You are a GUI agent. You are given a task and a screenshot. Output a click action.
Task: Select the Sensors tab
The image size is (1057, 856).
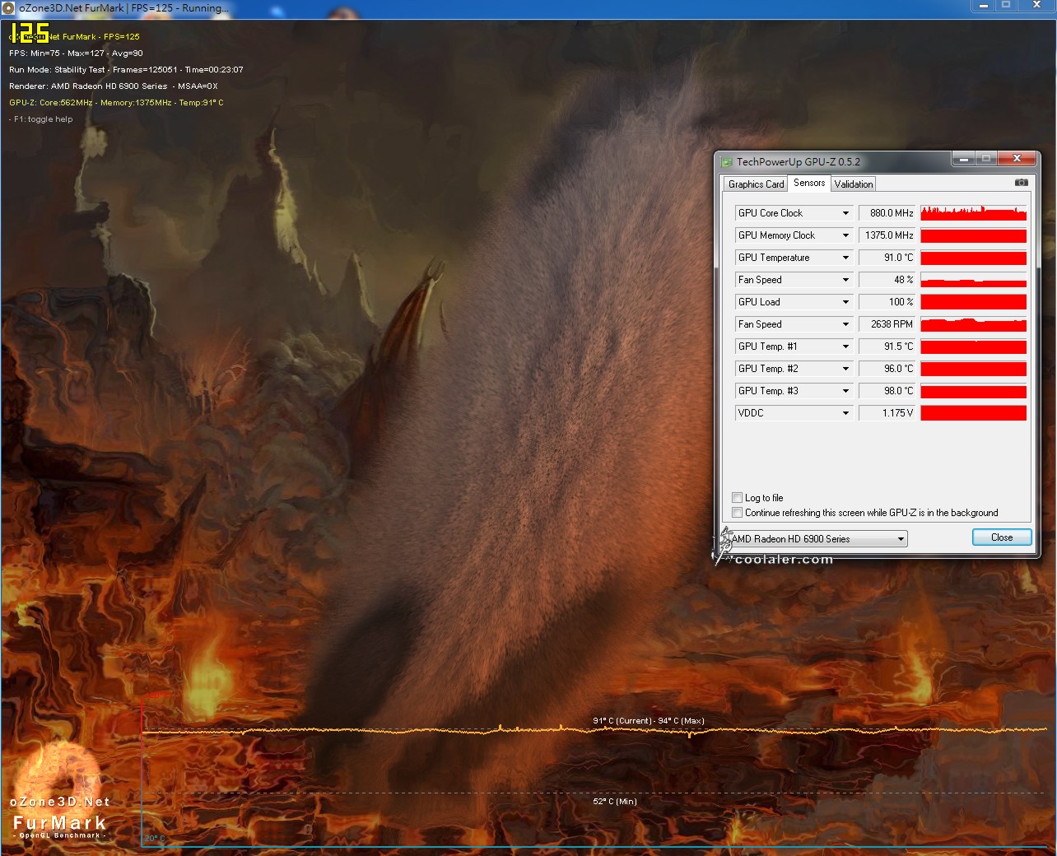click(x=809, y=183)
